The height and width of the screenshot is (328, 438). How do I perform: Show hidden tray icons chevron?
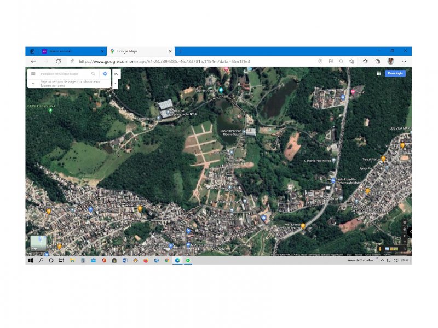coord(382,260)
